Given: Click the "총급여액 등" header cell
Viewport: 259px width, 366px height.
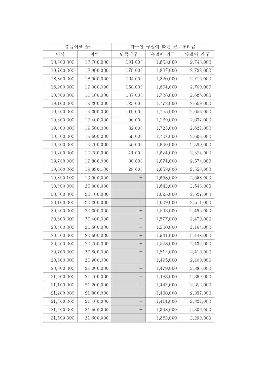Looking at the screenshot, I should (77, 46).
